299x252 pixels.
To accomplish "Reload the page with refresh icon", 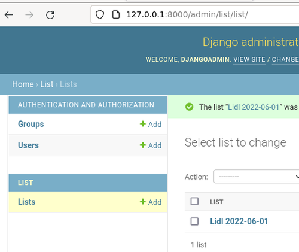I will [50, 15].
